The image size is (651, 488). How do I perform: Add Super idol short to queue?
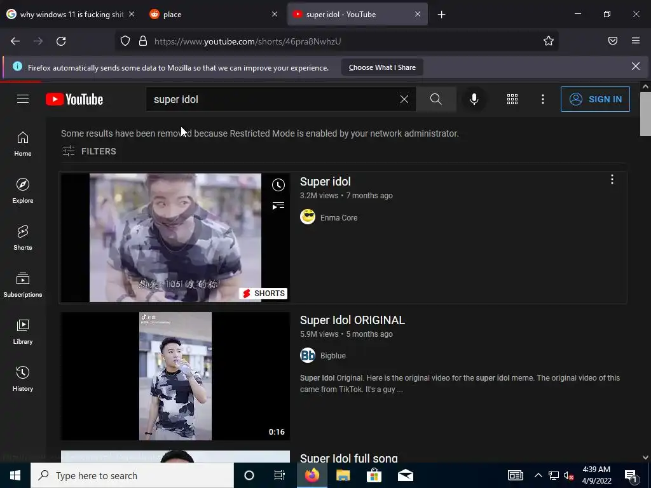pos(278,205)
